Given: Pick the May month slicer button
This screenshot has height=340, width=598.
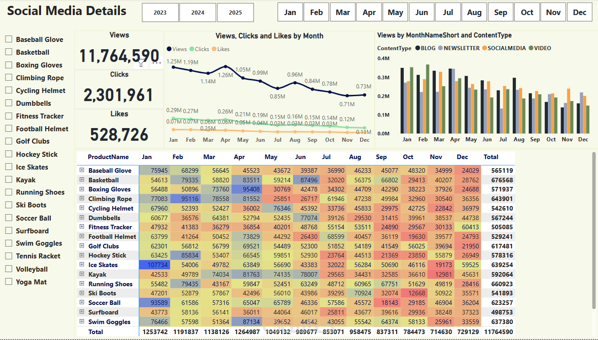Looking at the screenshot, I should (x=395, y=12).
